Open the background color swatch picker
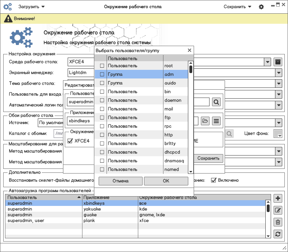This screenshot has width=288, height=252. click(x=278, y=134)
